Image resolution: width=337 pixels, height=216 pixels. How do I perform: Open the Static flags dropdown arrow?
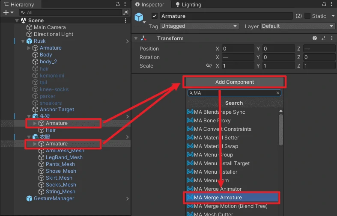pyautogui.click(x=332, y=16)
